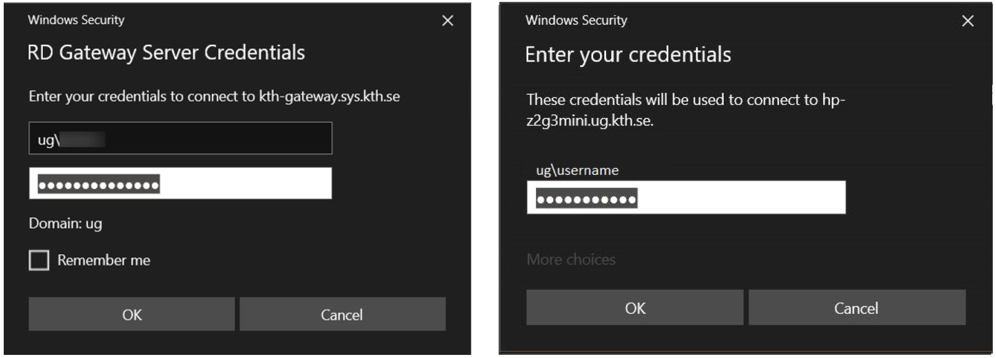Cancel the Enter your credentials dialog
This screenshot has height=358, width=996.
[856, 308]
